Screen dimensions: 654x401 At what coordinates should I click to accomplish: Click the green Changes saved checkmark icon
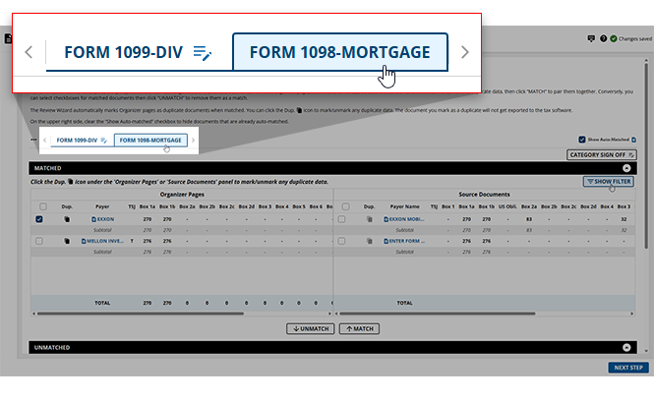[614, 38]
